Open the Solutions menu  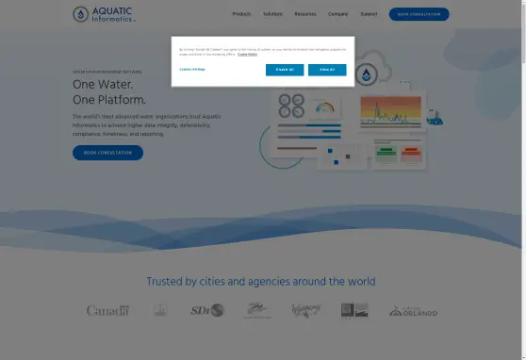272,14
